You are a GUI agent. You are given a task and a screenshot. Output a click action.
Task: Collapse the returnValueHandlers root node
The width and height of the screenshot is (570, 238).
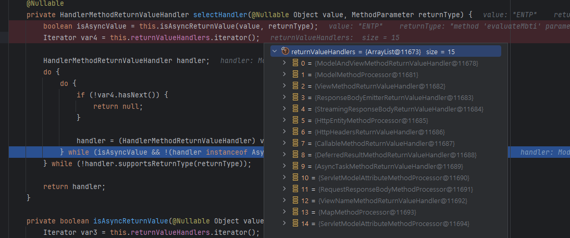click(x=274, y=52)
